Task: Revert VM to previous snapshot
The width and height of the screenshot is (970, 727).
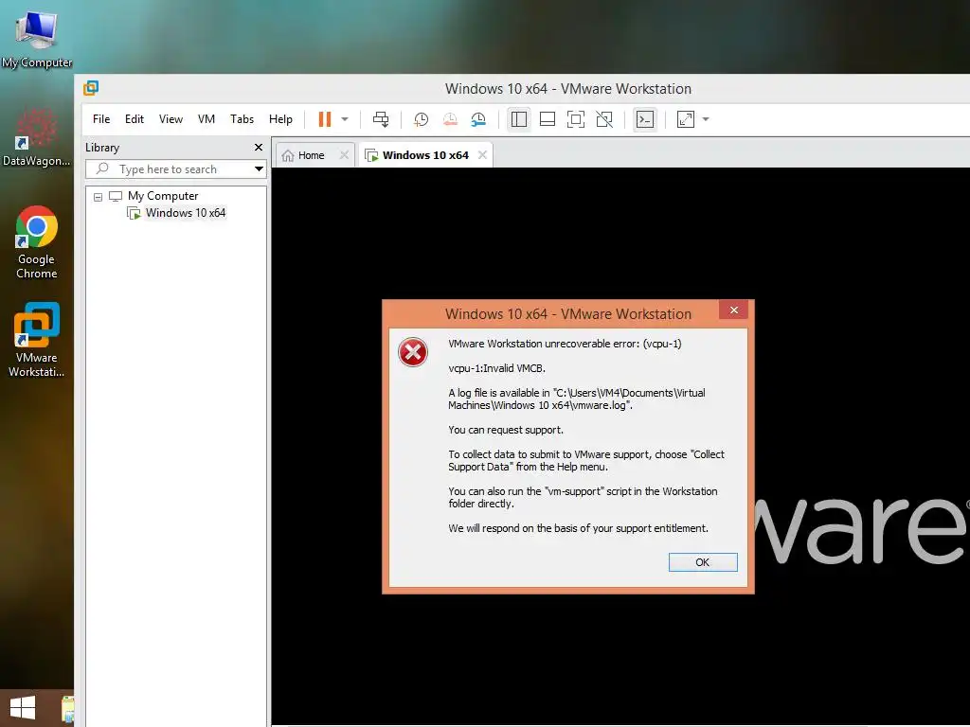Action: pos(450,119)
